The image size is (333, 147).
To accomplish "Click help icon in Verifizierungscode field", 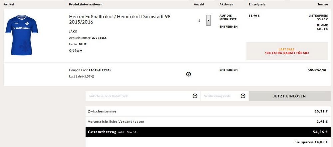I will coord(243,96).
